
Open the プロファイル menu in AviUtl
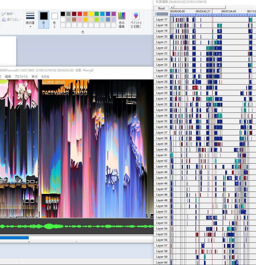click(21, 77)
